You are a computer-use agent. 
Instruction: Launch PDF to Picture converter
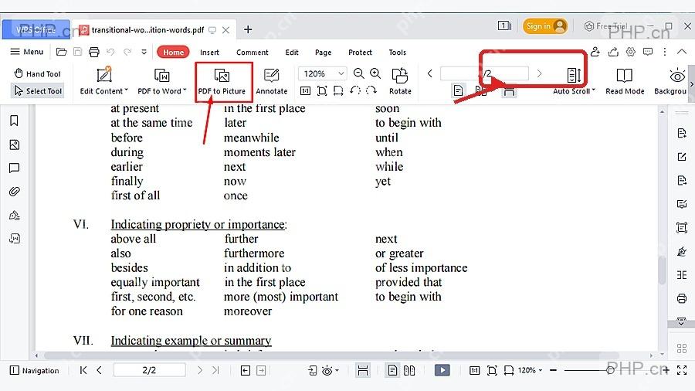(222, 82)
